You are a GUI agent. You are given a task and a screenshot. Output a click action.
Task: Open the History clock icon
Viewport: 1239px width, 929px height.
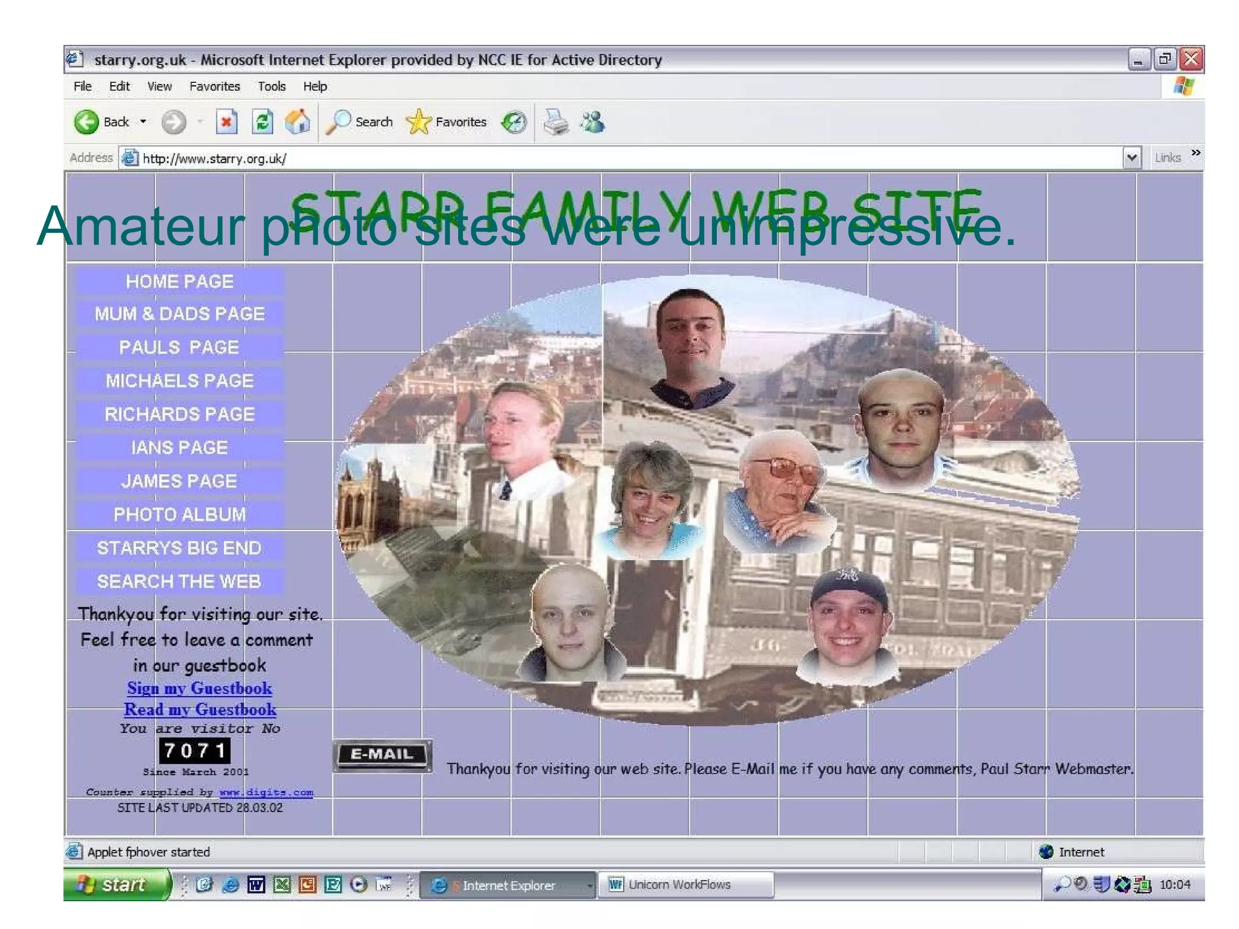click(x=514, y=122)
